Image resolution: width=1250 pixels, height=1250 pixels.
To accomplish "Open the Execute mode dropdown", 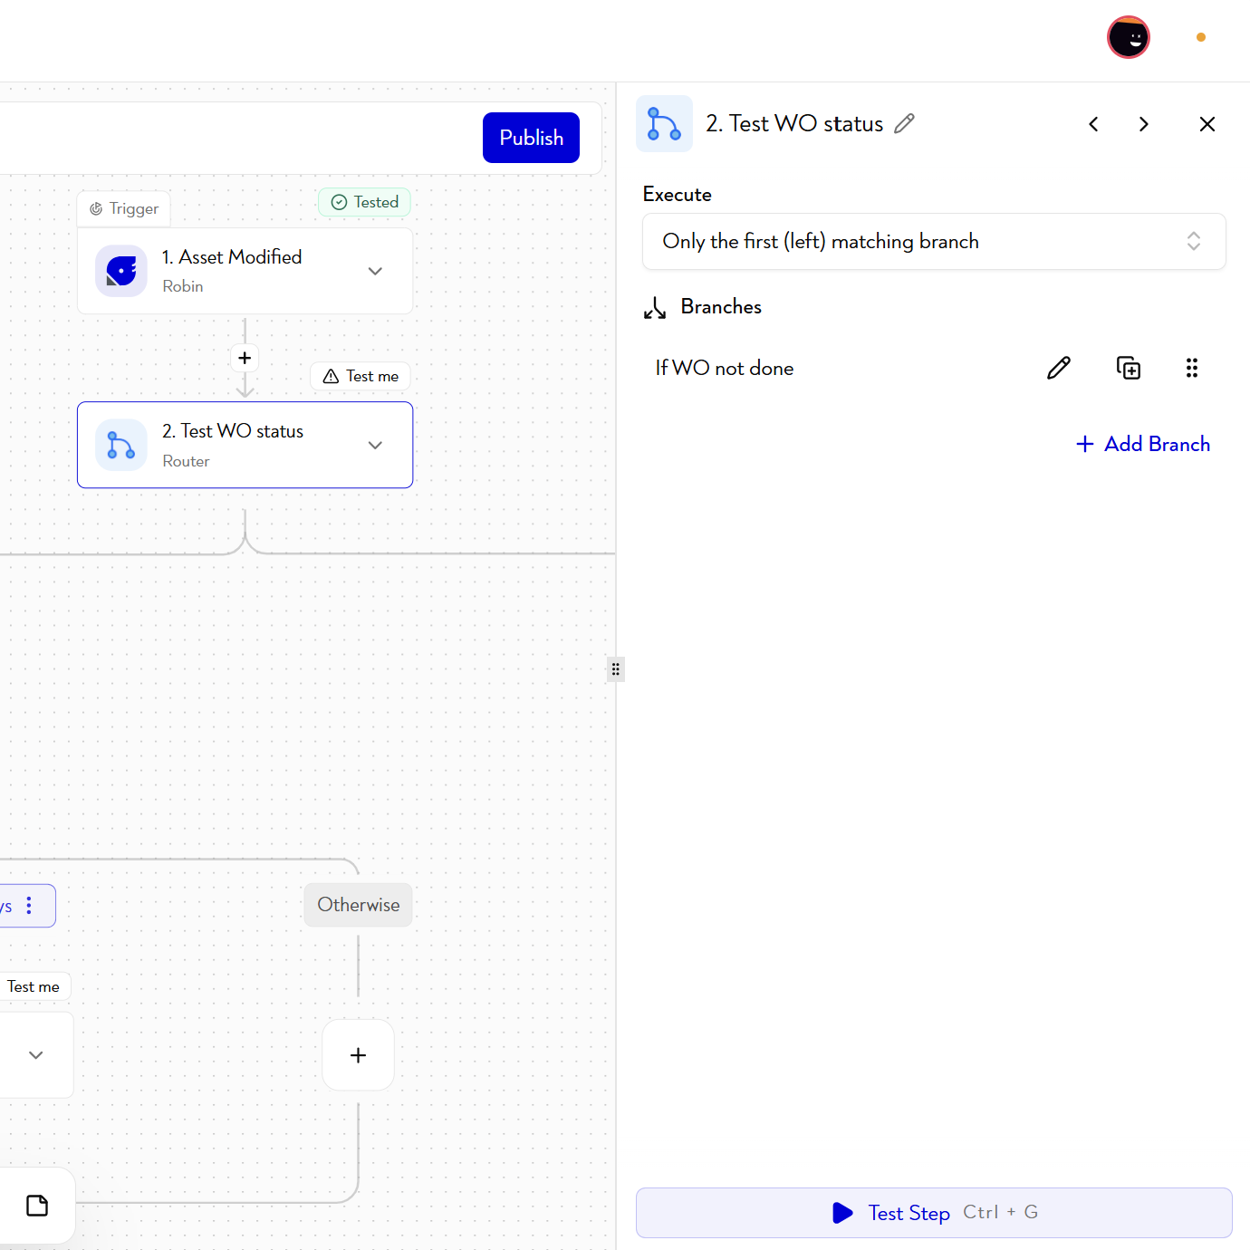I will (x=934, y=242).
